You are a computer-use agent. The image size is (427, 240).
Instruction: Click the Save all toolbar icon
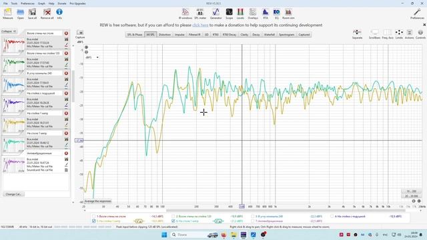[32, 13]
